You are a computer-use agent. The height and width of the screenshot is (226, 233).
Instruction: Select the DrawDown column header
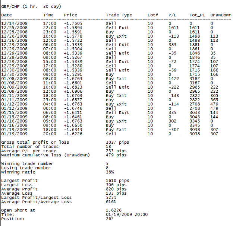[x=221, y=15]
